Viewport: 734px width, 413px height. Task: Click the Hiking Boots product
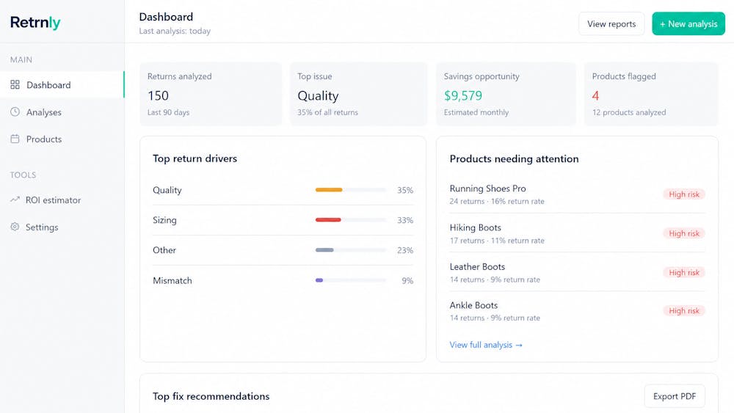(475, 227)
